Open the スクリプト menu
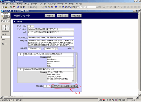This screenshot has width=141, height=102. point(51,4)
